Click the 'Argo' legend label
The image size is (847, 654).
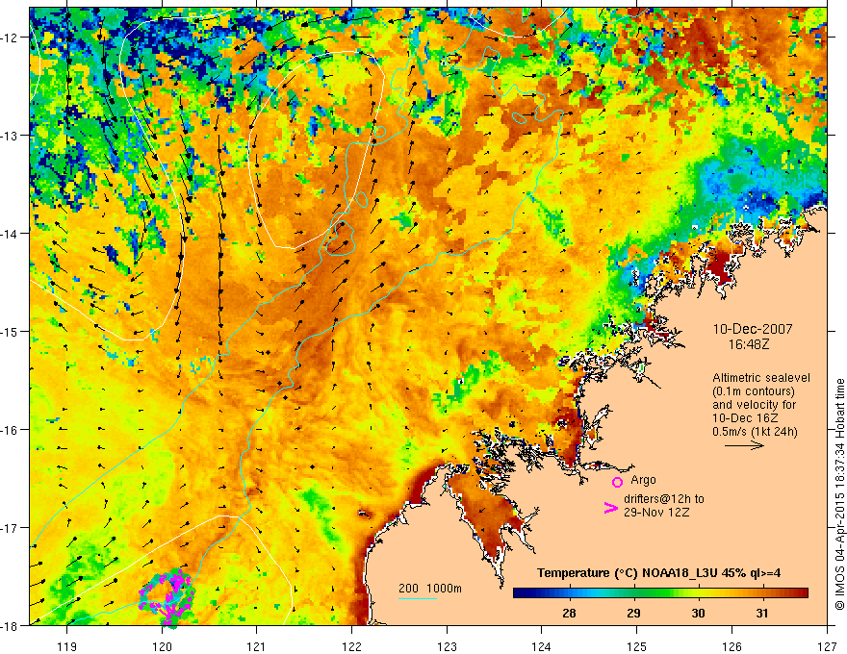click(x=643, y=480)
